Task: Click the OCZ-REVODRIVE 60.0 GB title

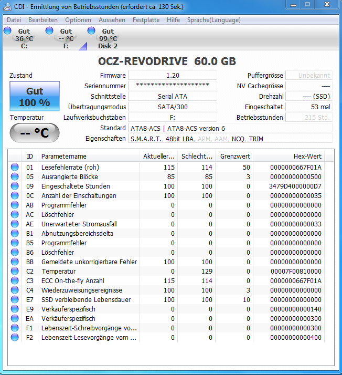Action: 167,61
